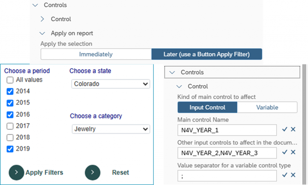Collapse the Apply on report section
The height and width of the screenshot is (185, 308).
(42, 33)
